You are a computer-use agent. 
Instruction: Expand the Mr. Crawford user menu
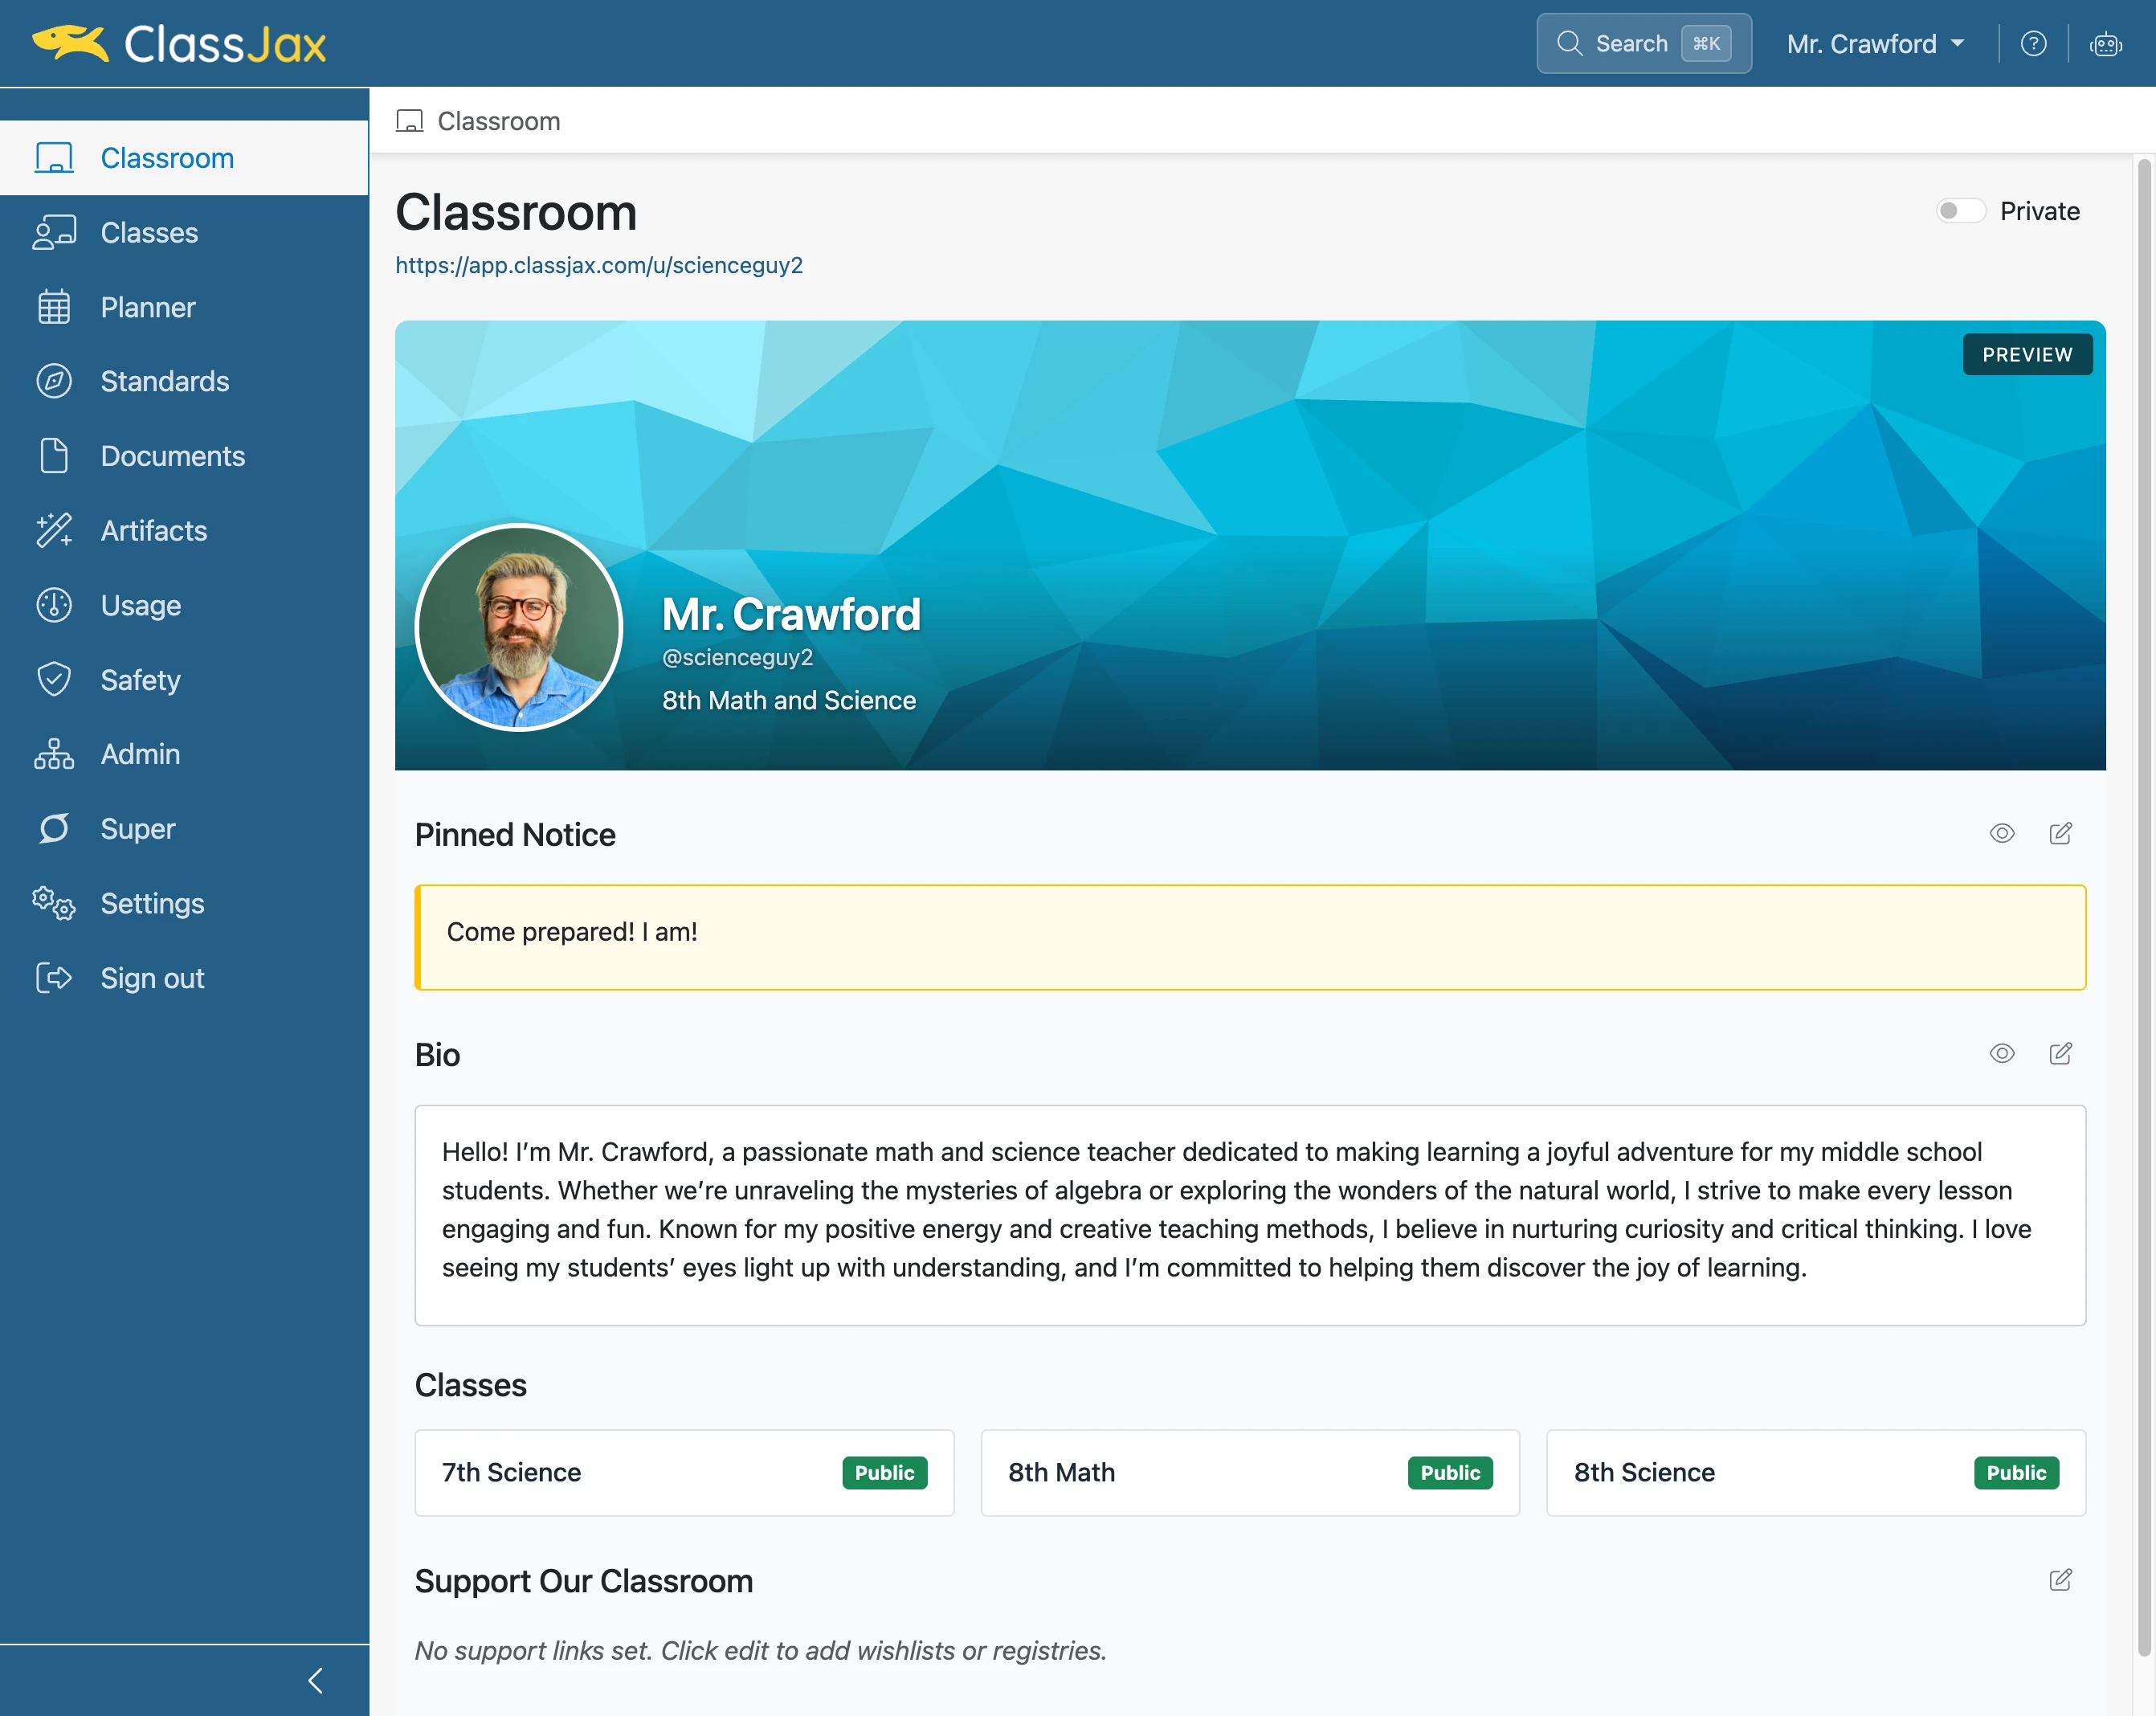click(x=1875, y=44)
